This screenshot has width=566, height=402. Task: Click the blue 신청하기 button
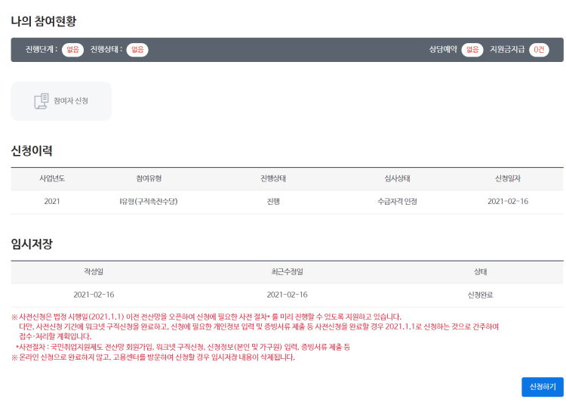pos(542,387)
